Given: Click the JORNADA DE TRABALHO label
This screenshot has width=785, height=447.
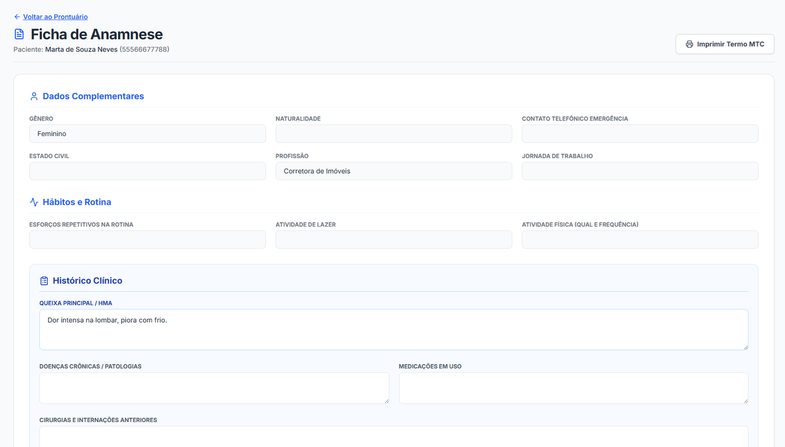Looking at the screenshot, I should tap(557, 156).
